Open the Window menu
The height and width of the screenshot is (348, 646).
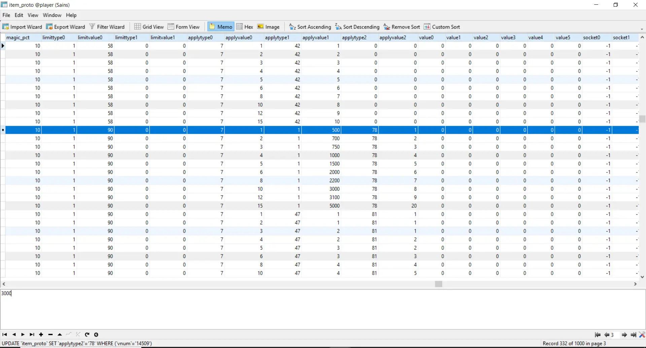52,15
